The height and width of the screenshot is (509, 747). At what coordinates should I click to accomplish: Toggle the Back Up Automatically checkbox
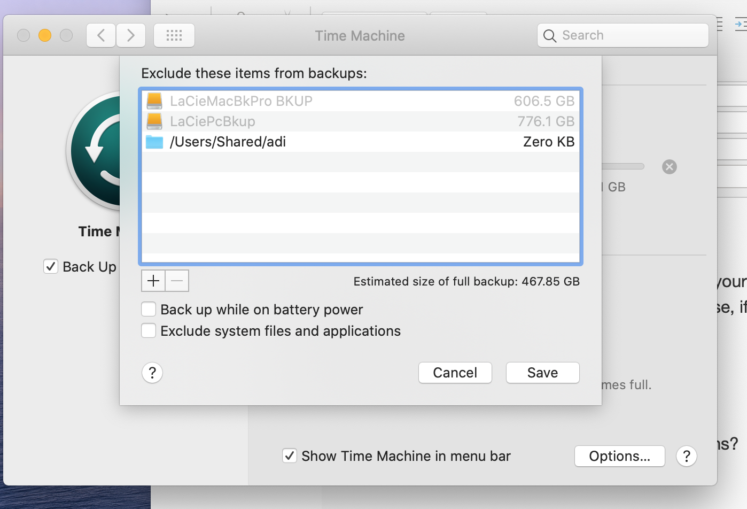coord(51,266)
